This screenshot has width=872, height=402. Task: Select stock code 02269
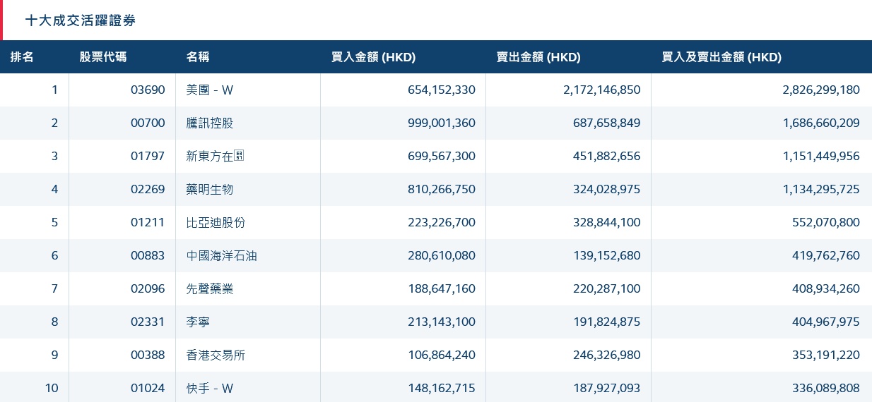(148, 189)
